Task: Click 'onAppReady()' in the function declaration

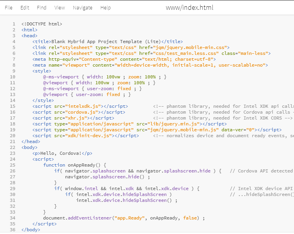Action: pyautogui.click(x=84, y=165)
